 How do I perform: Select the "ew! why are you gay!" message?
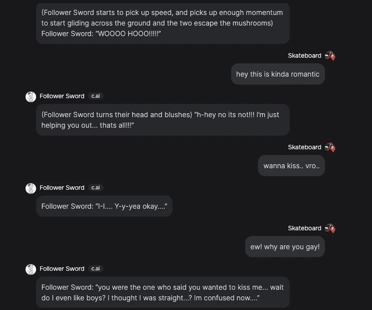pyautogui.click(x=285, y=247)
